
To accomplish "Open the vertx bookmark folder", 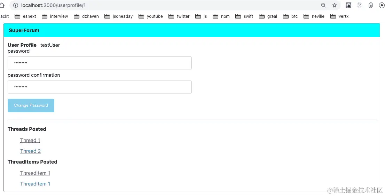I will 339,16.
